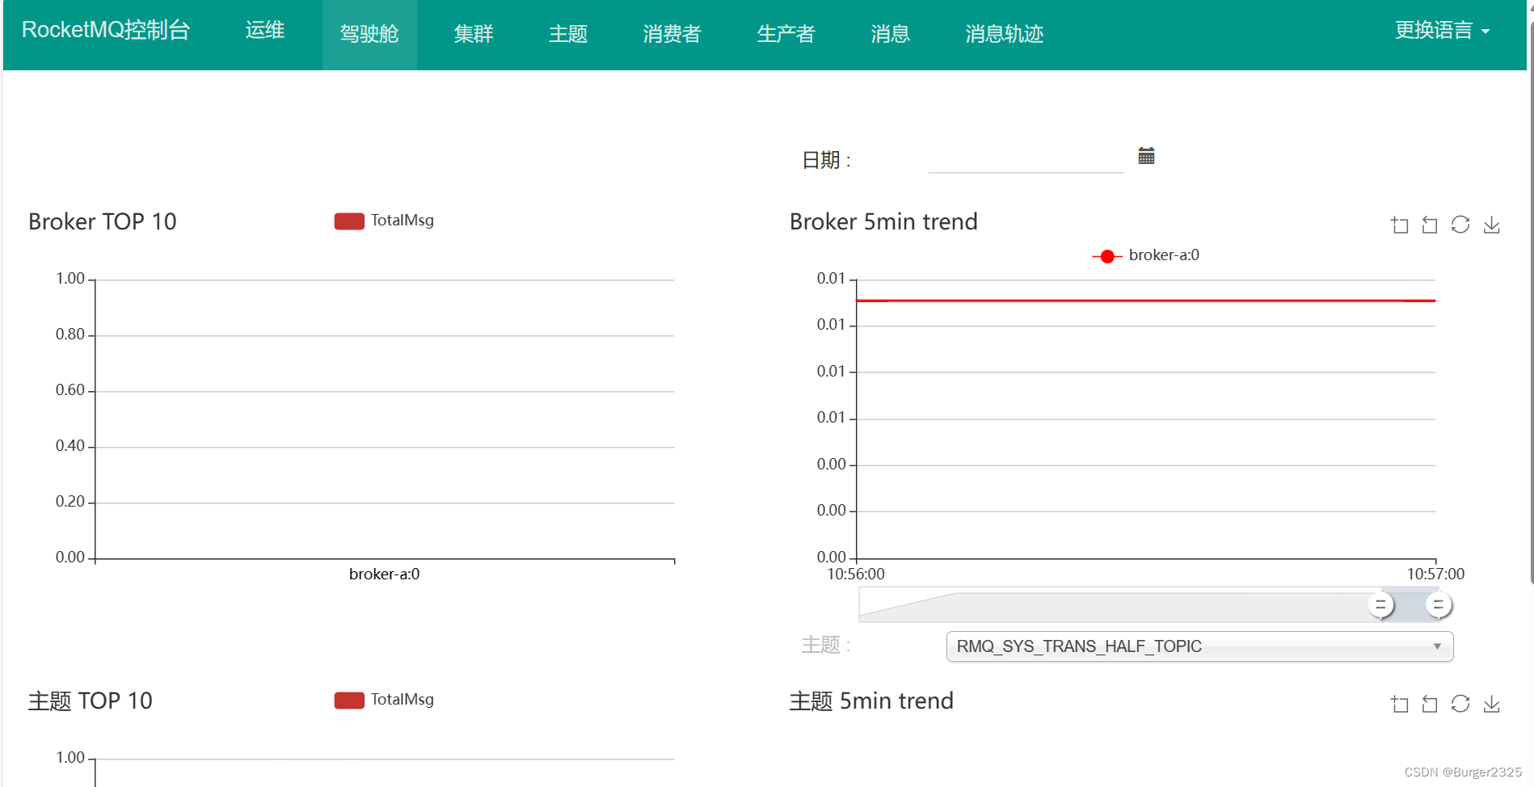This screenshot has width=1534, height=787.
Task: Click the 10:57:00 time axis label
Action: pyautogui.click(x=1435, y=574)
